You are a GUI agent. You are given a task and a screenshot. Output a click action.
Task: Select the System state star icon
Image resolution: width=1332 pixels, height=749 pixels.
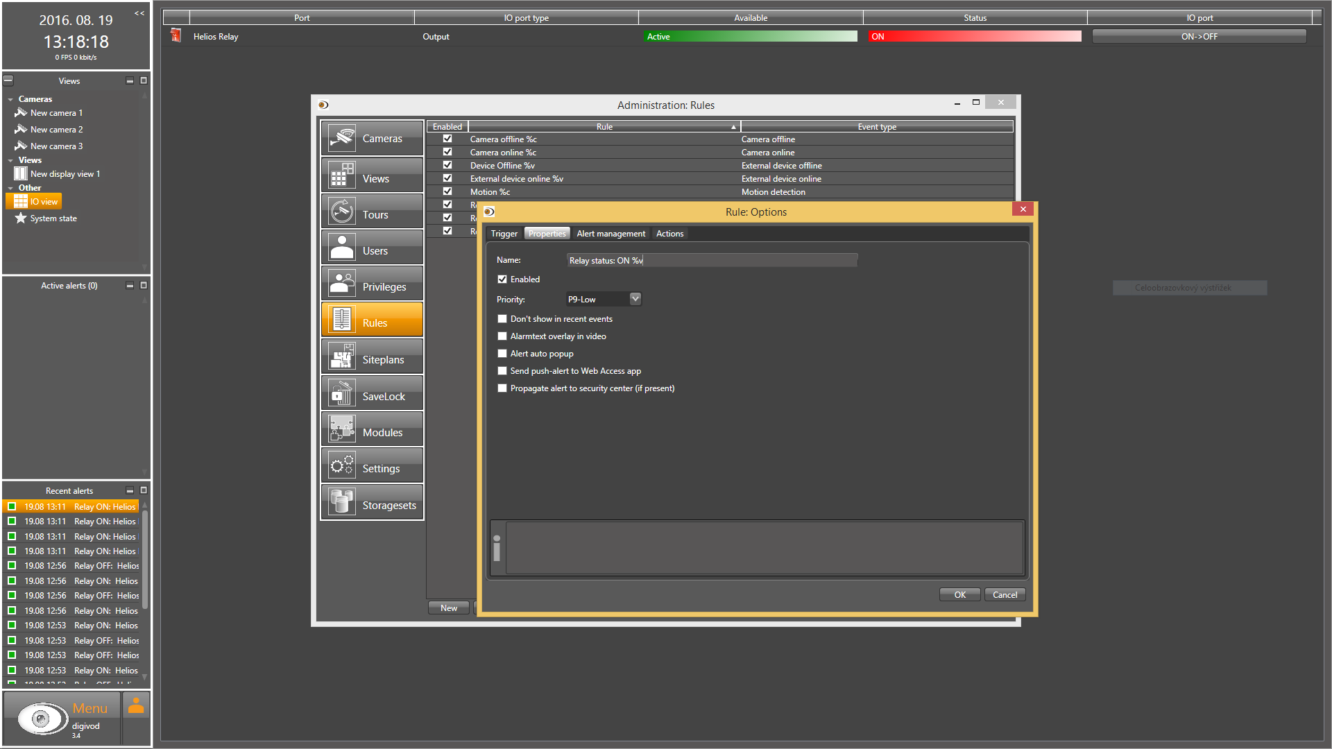pyautogui.click(x=21, y=218)
